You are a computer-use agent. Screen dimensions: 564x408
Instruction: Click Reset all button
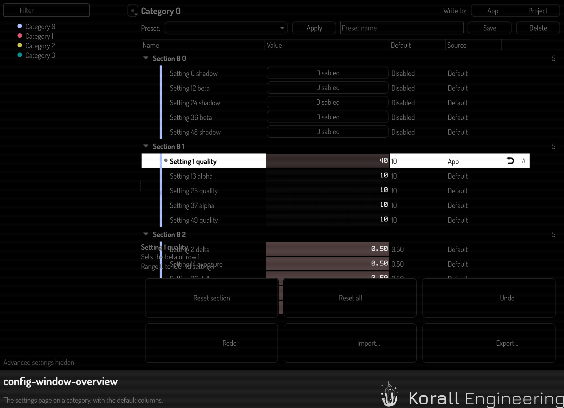click(350, 298)
